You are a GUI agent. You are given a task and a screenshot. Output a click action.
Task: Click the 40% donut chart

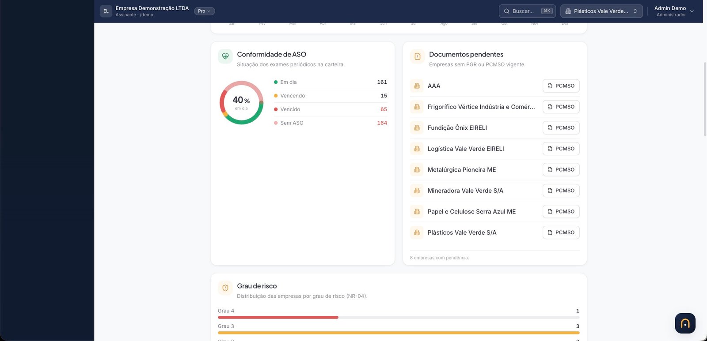pyautogui.click(x=241, y=102)
